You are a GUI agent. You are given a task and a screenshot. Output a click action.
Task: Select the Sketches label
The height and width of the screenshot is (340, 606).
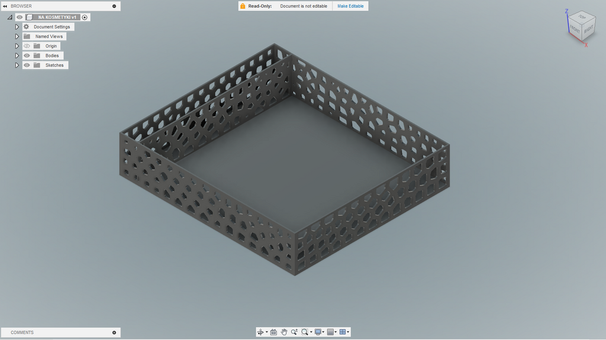pyautogui.click(x=54, y=65)
